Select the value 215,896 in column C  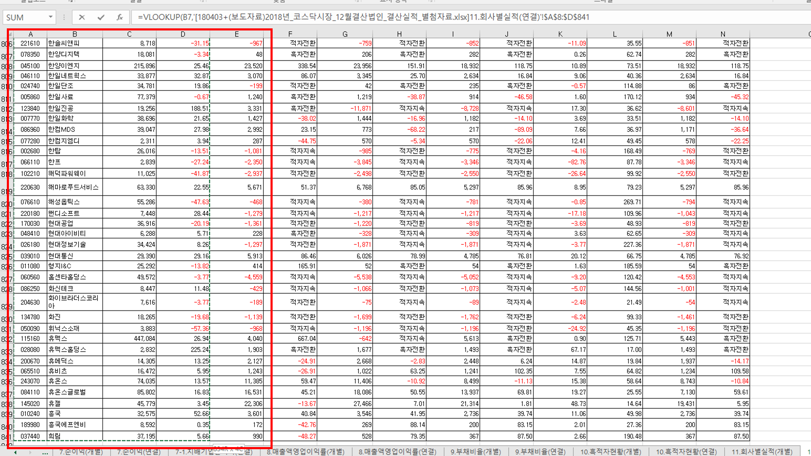click(x=129, y=66)
